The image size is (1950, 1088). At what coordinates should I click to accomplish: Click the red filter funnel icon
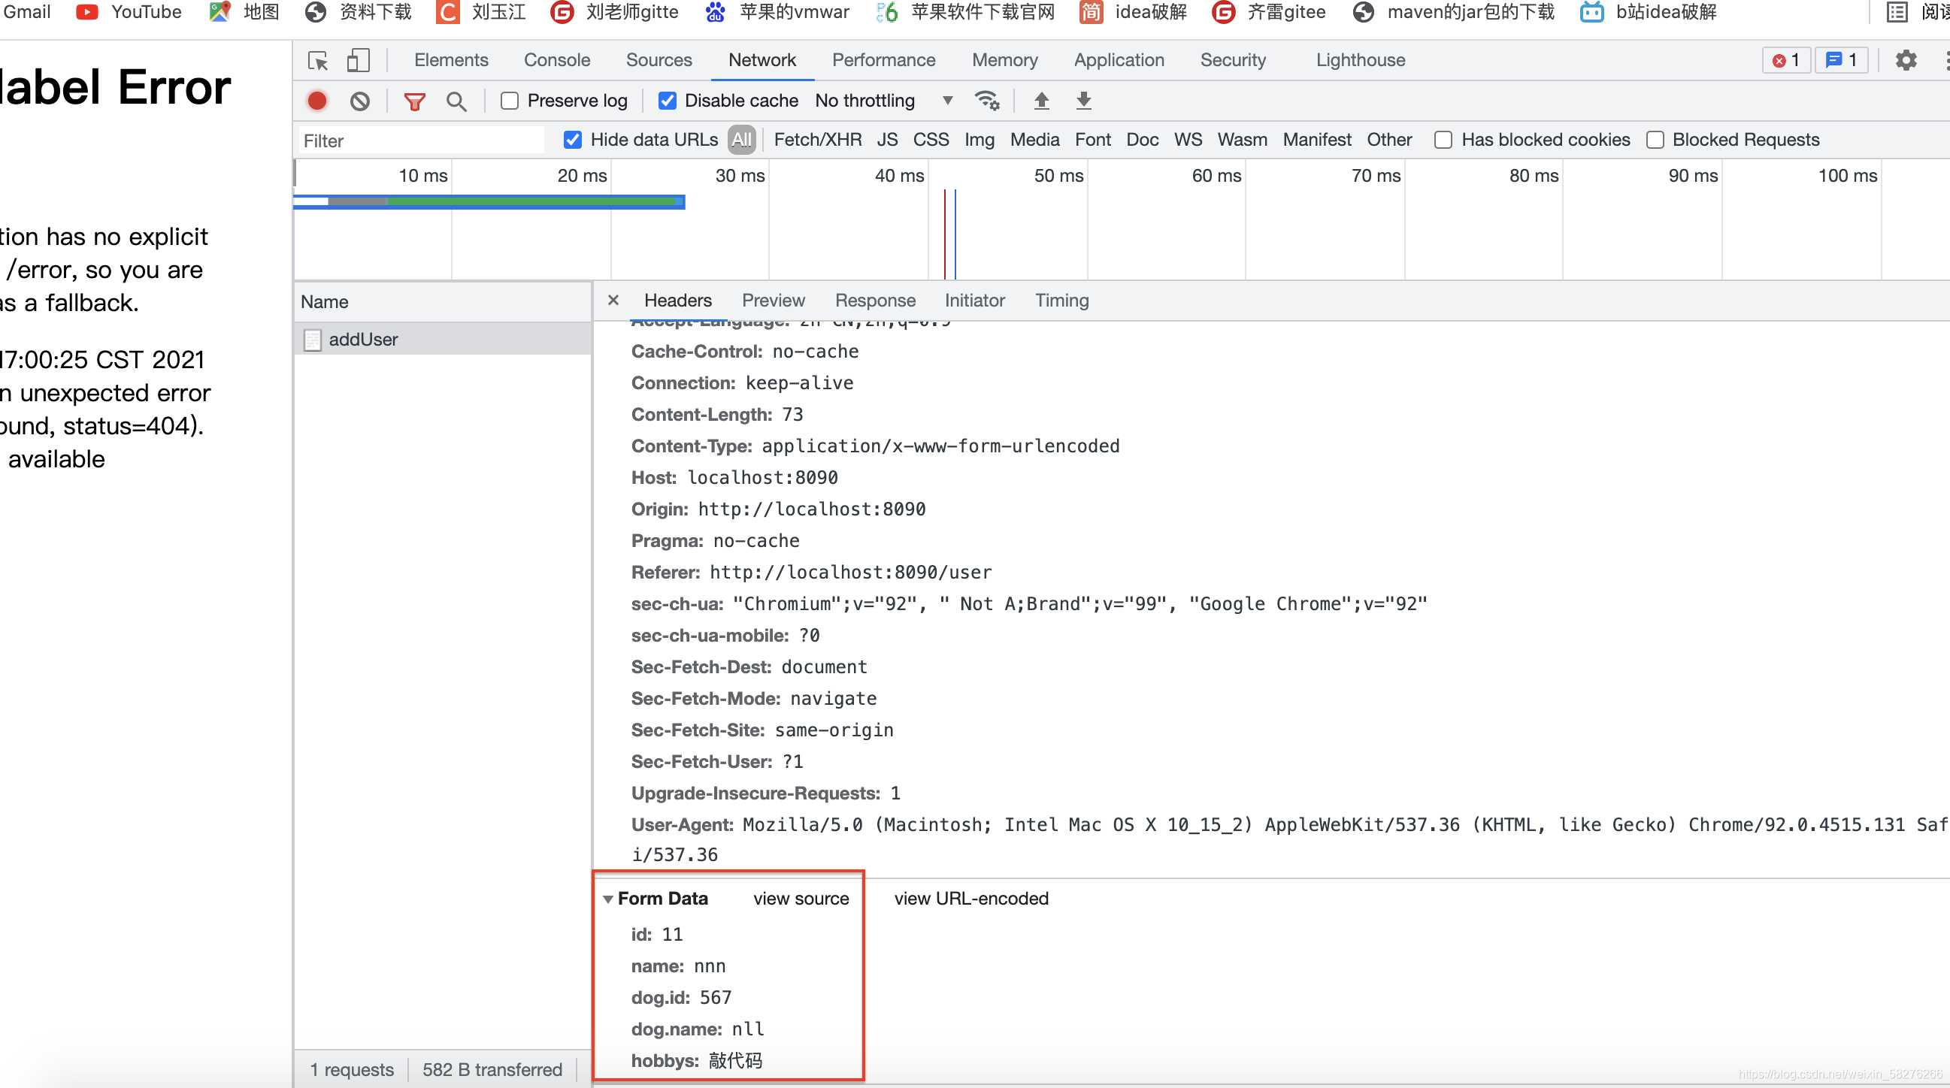point(414,101)
